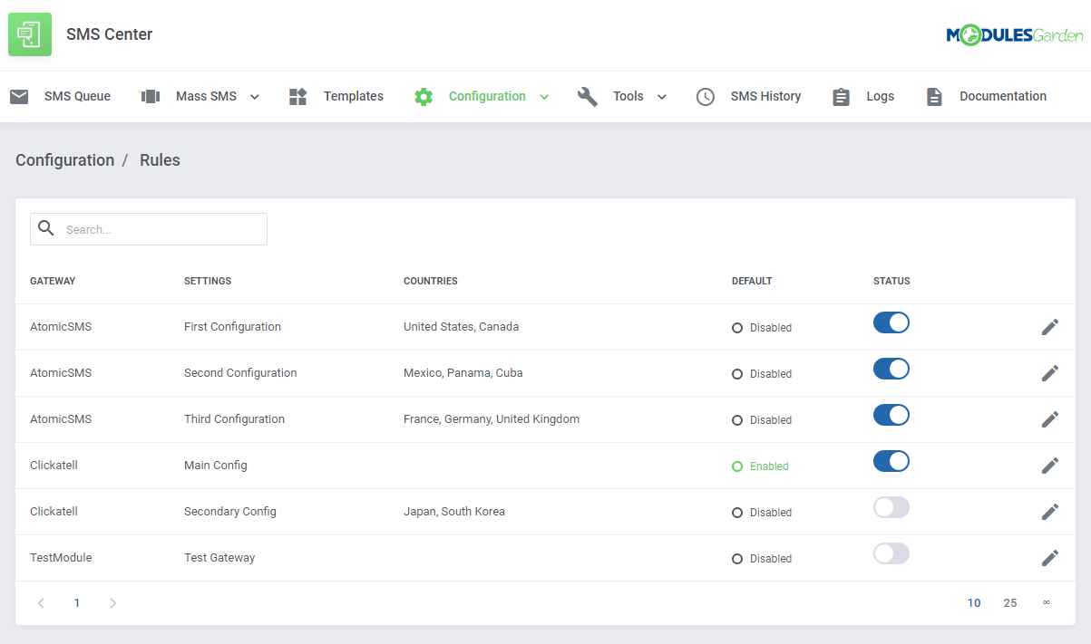Expand the Mass SMS dropdown menu
This screenshot has width=1091, height=644.
coord(254,95)
